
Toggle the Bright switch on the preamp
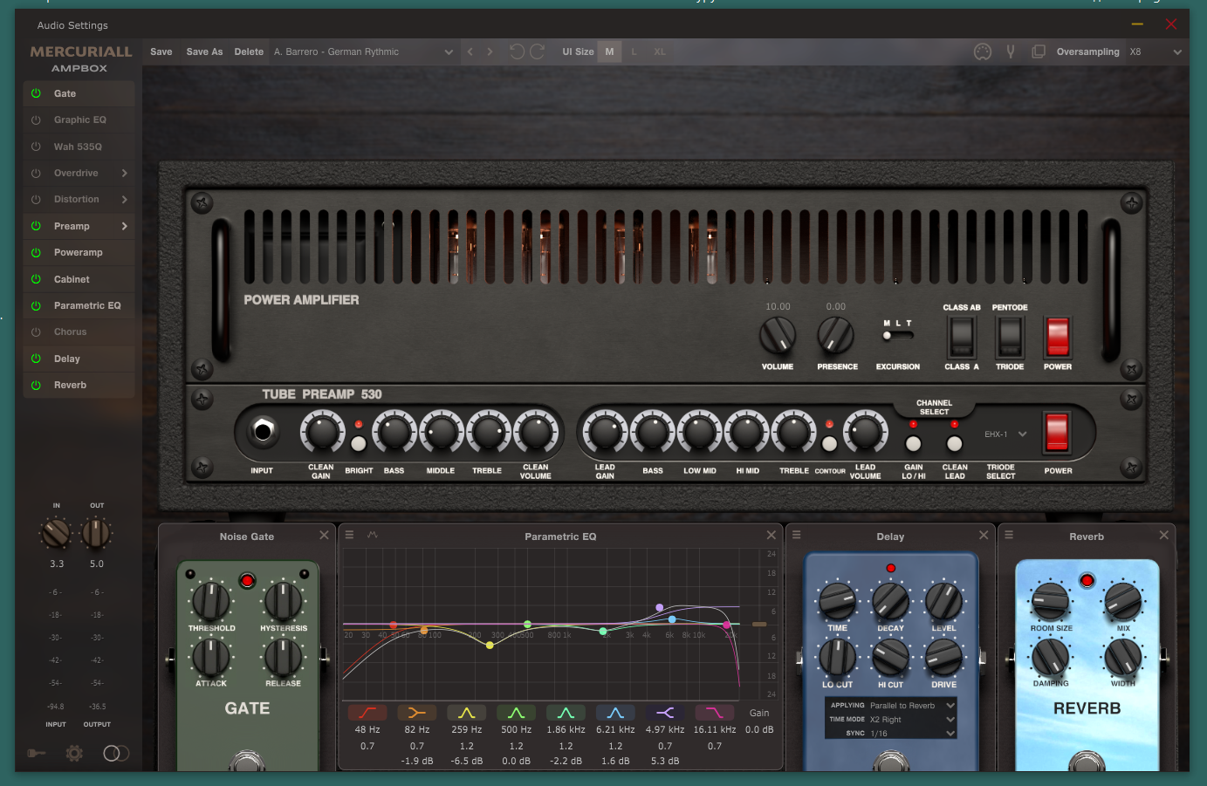click(359, 444)
